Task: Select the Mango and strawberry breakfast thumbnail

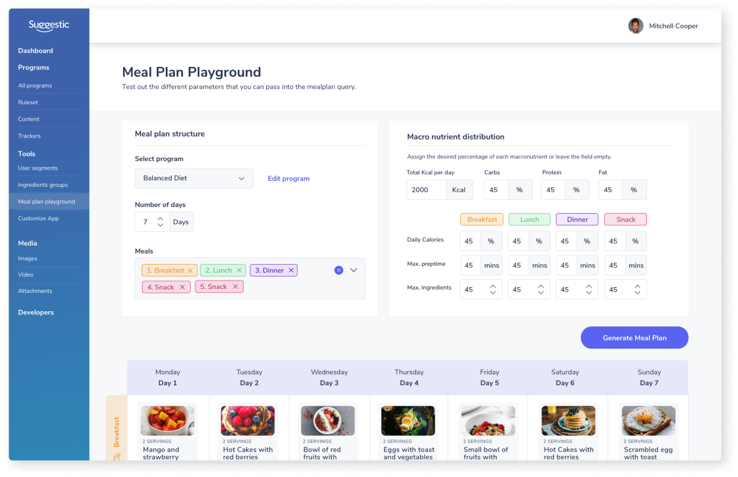Action: pyautogui.click(x=168, y=421)
